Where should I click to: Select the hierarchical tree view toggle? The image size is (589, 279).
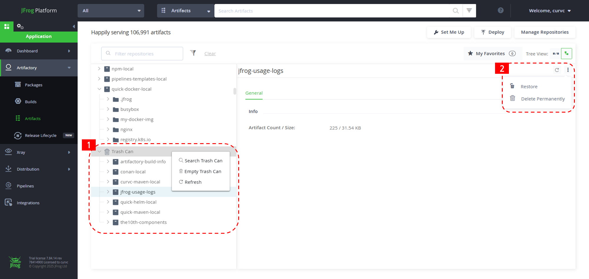[x=566, y=54]
